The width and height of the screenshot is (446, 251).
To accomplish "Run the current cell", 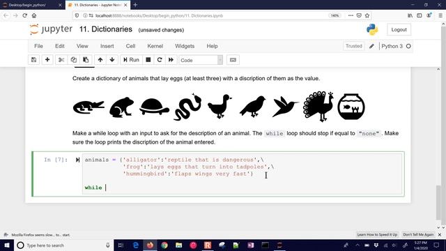I will click(131, 60).
